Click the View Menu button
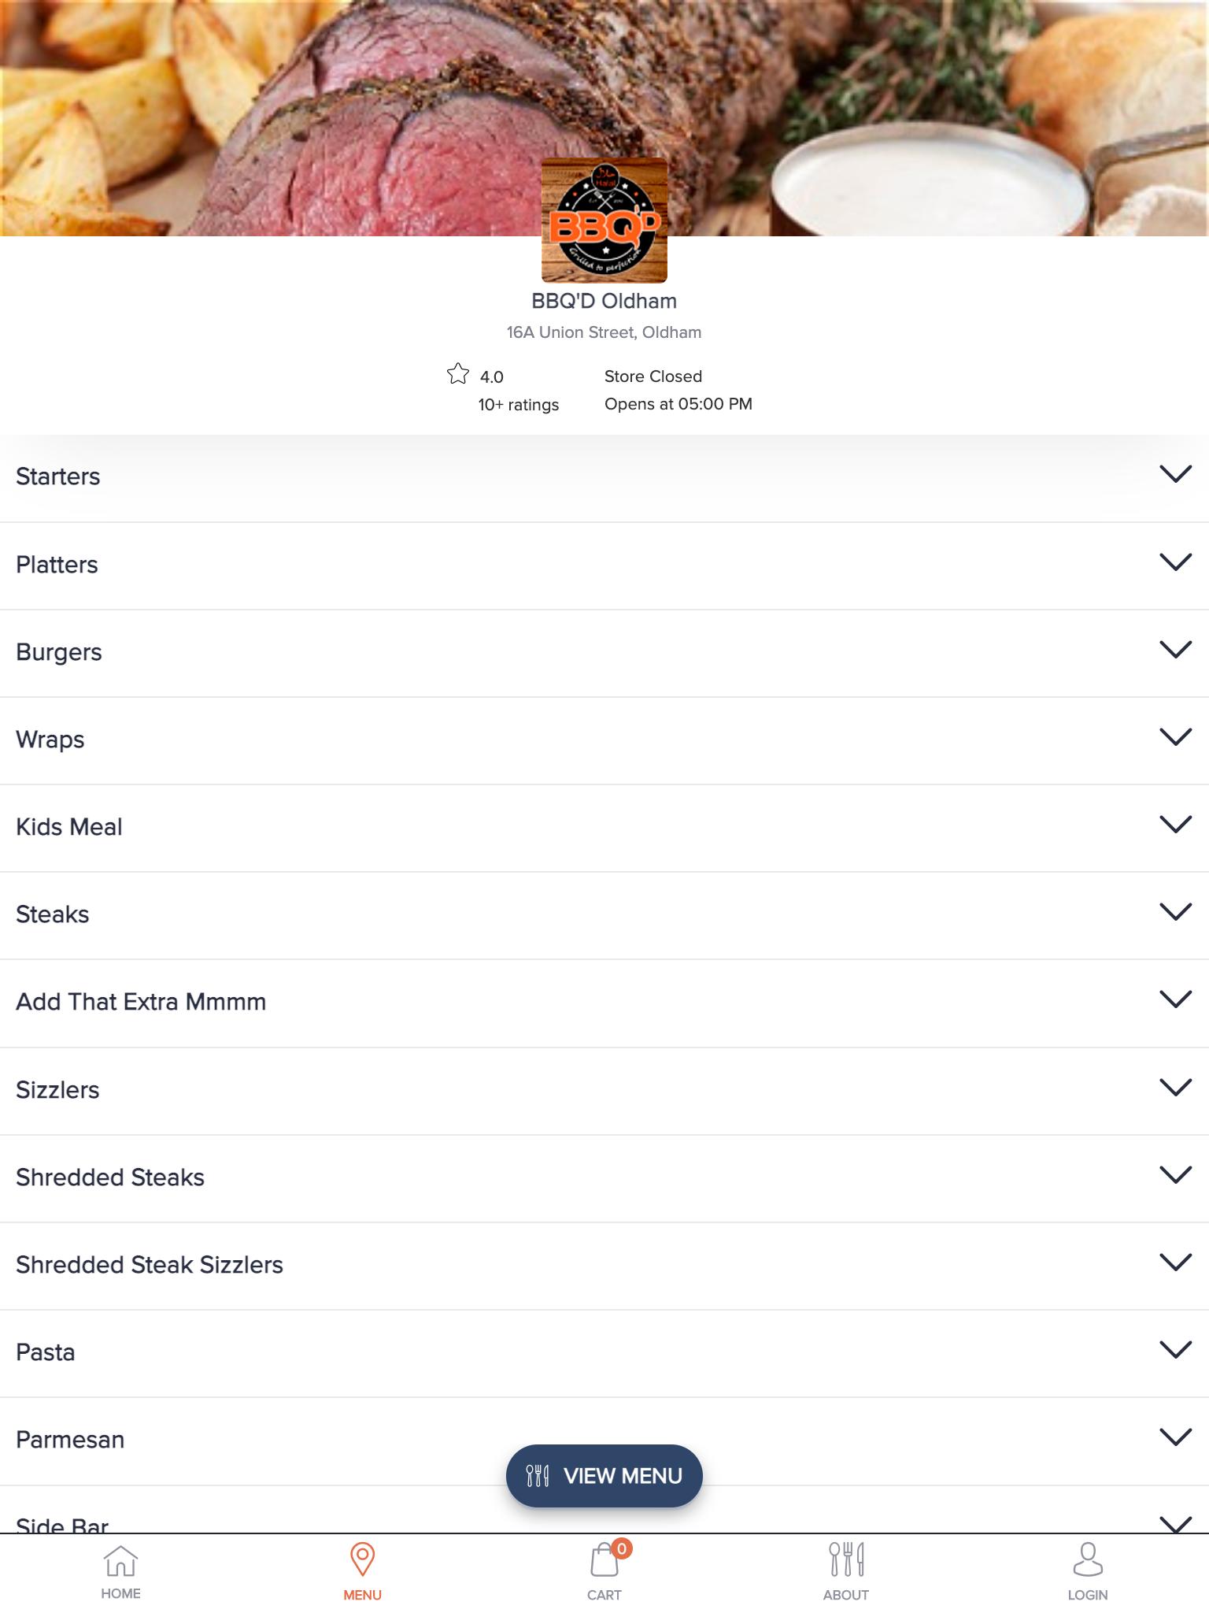Viewport: 1209px width, 1613px height. pos(604,1475)
